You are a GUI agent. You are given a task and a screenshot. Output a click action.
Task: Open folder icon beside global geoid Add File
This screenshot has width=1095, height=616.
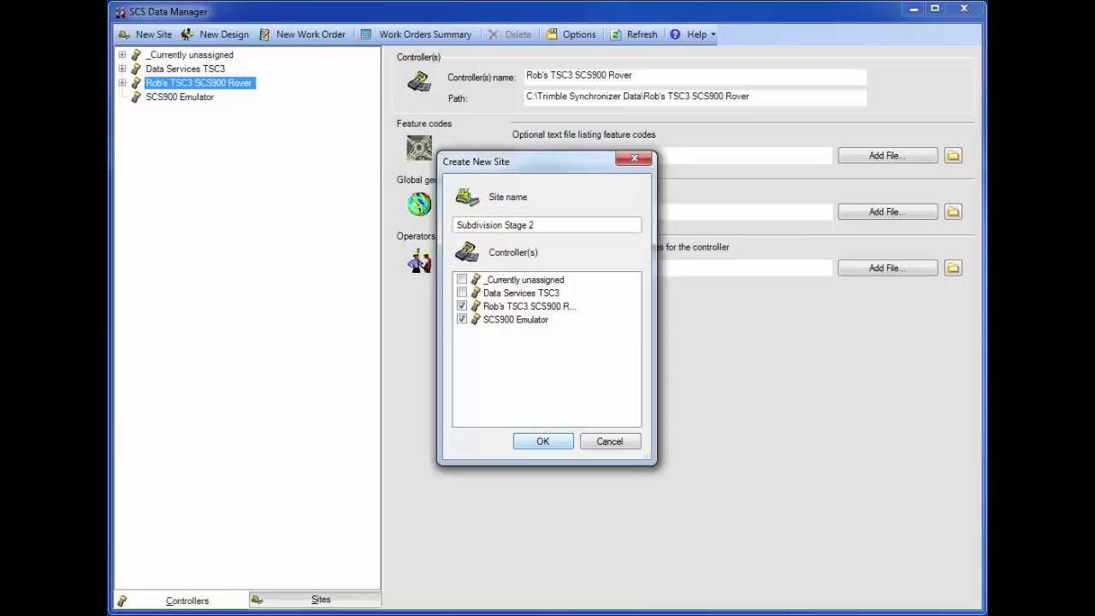point(953,212)
